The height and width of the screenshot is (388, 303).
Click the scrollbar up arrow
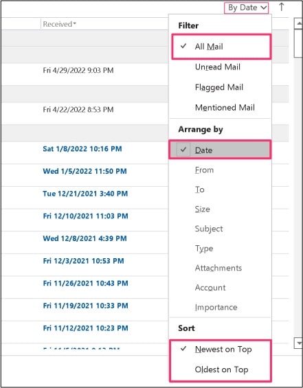(x=299, y=24)
